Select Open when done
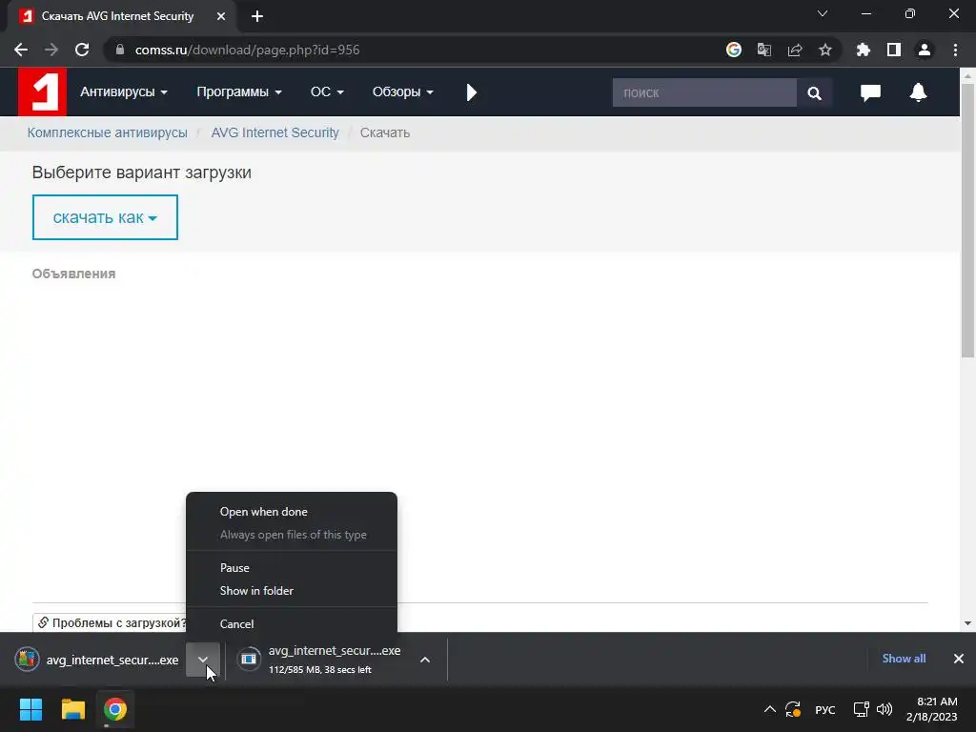Screen dimensions: 976x732 tap(292, 512)
